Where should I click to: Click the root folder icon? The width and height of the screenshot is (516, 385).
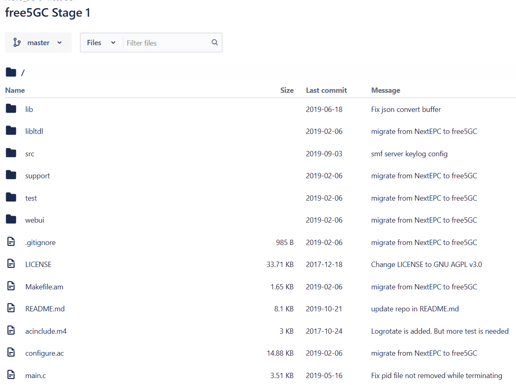11,72
